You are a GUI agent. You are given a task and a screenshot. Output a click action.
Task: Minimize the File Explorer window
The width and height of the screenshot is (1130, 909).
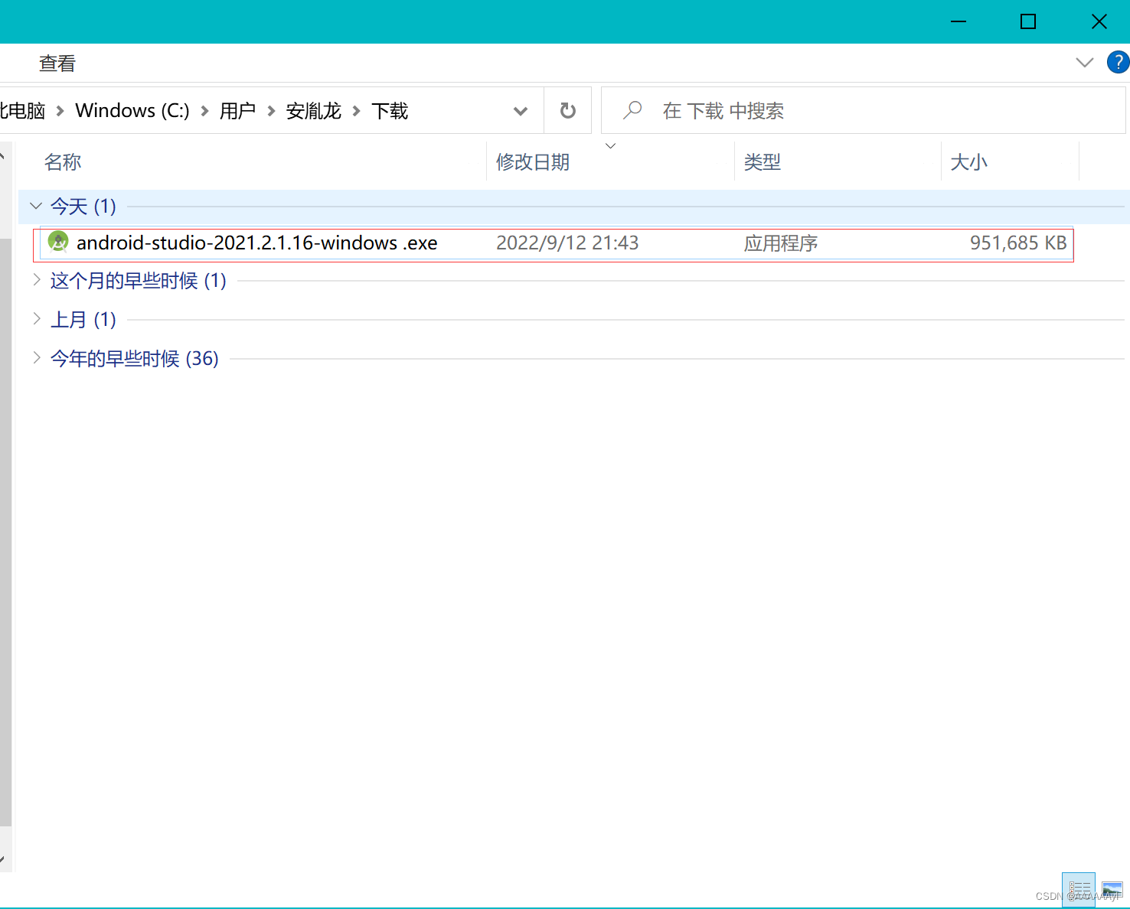pos(958,21)
